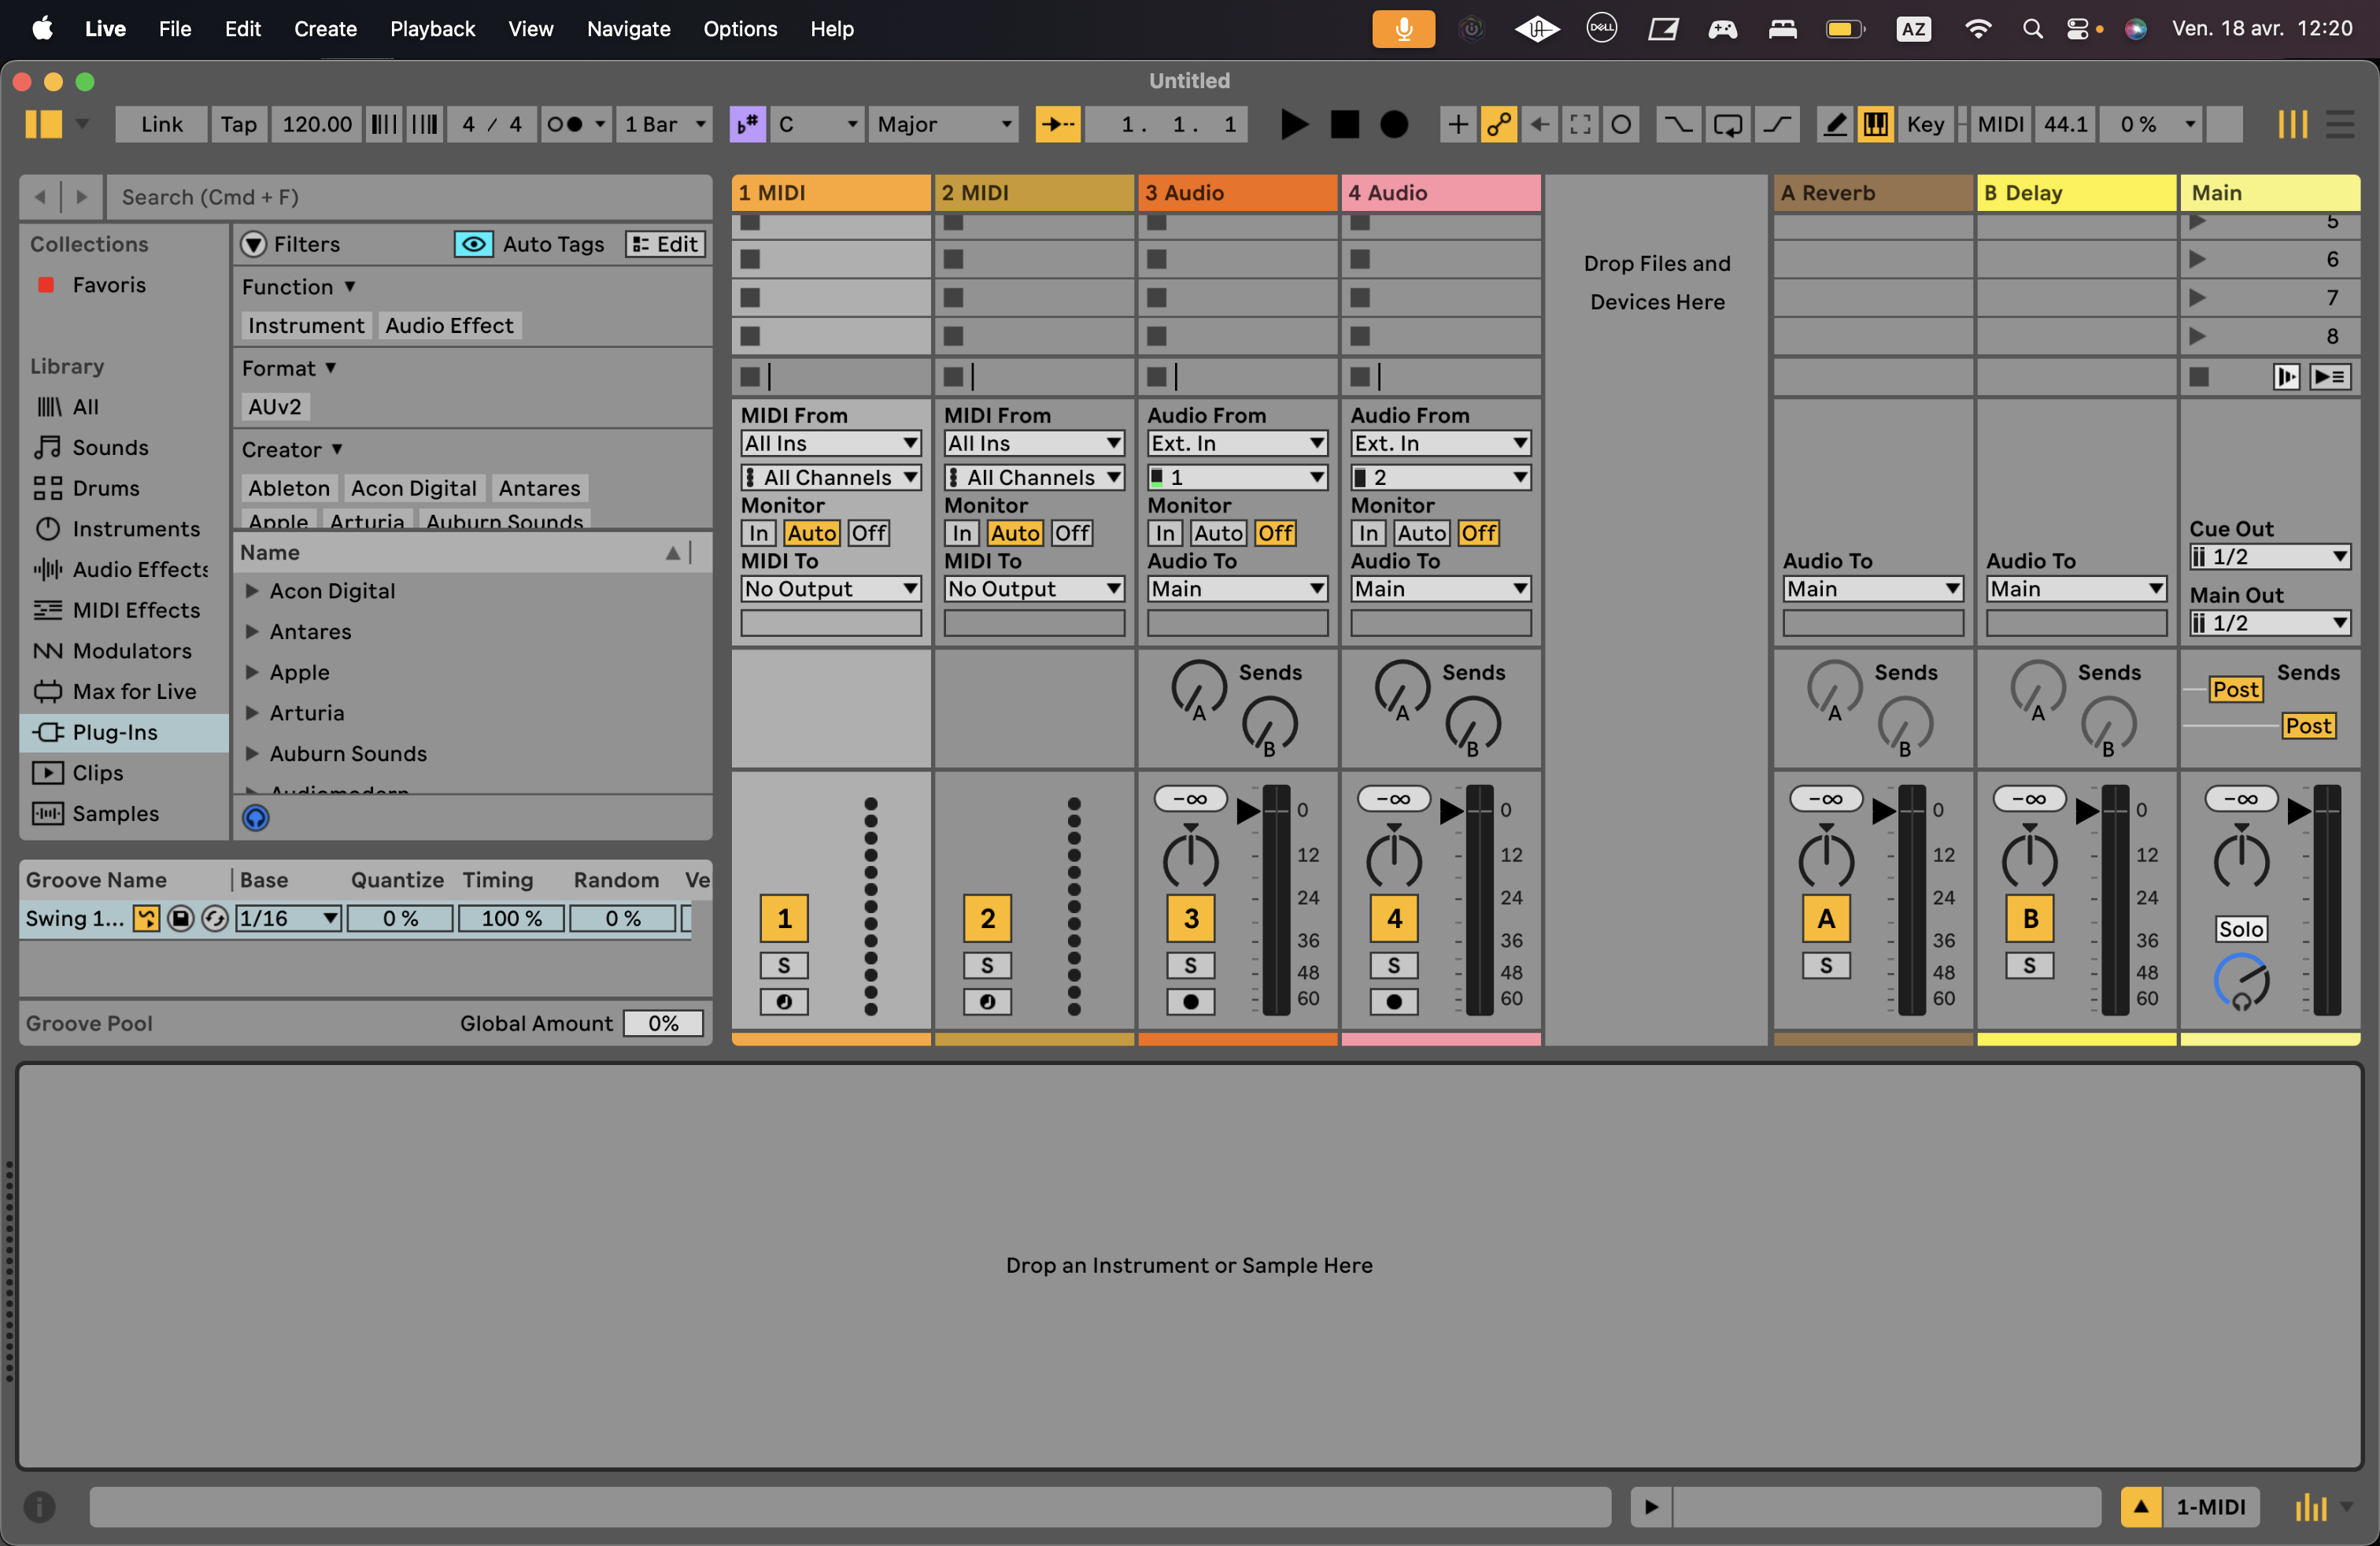Toggle Session Record circle button
The width and height of the screenshot is (2380, 1546).
(x=1621, y=124)
